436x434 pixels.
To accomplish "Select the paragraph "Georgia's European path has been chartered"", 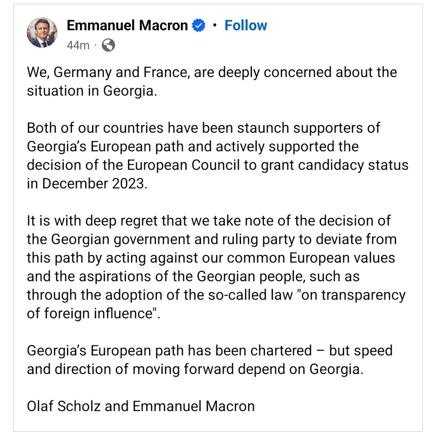I will pos(209,360).
